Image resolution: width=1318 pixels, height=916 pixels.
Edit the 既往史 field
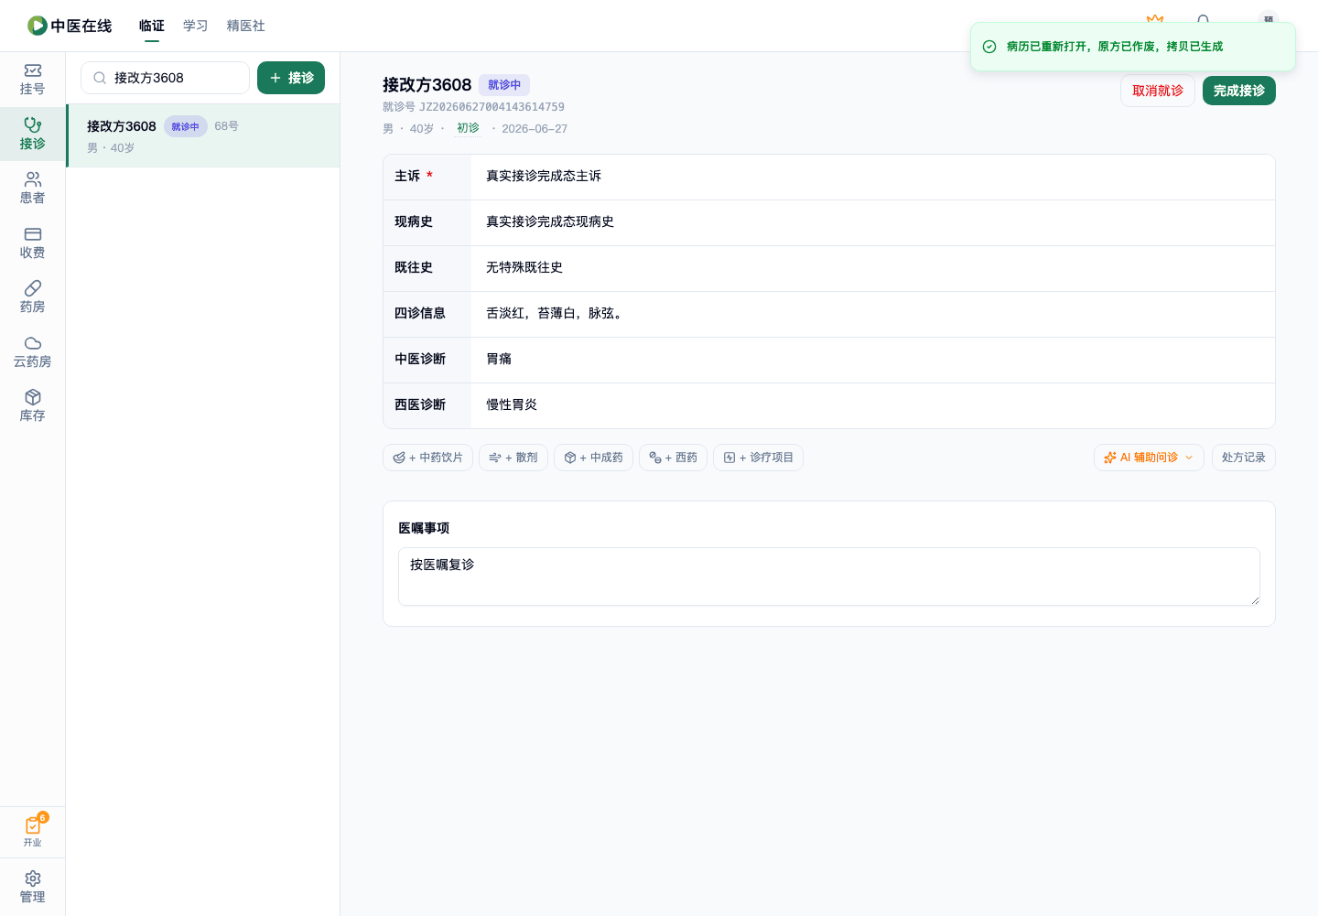pos(873,268)
